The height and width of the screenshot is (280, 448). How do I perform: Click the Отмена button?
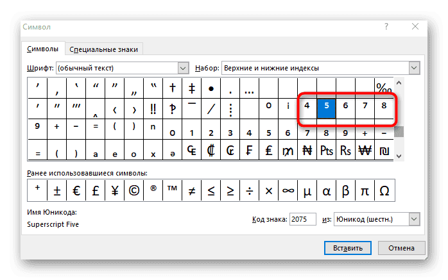[x=401, y=248]
